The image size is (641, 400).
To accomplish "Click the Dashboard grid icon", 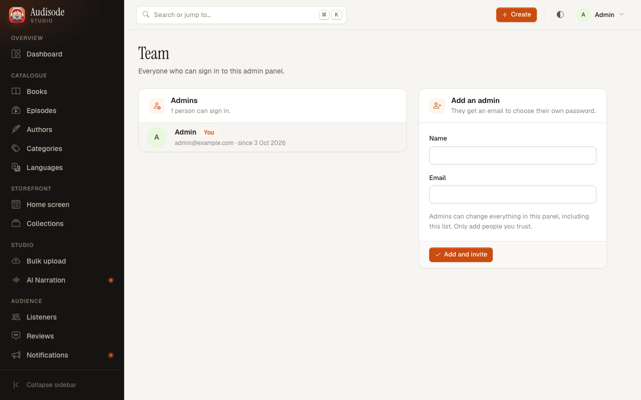I will [x=16, y=54].
